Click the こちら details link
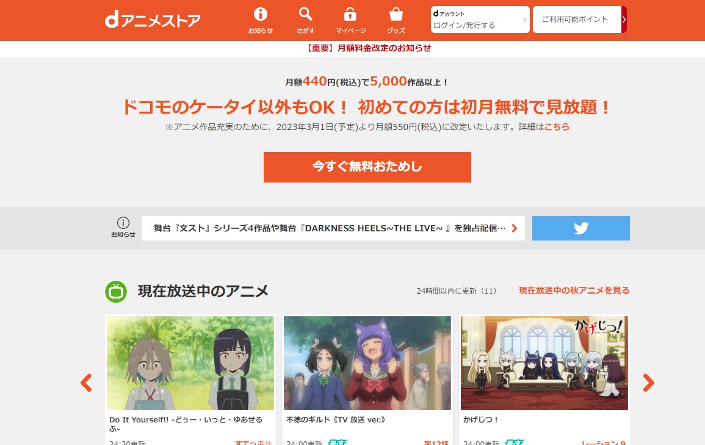This screenshot has width=705, height=445. pyautogui.click(x=557, y=127)
